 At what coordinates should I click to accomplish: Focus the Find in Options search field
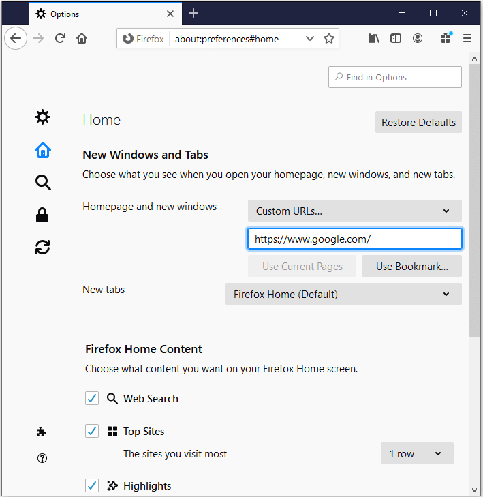click(x=395, y=77)
